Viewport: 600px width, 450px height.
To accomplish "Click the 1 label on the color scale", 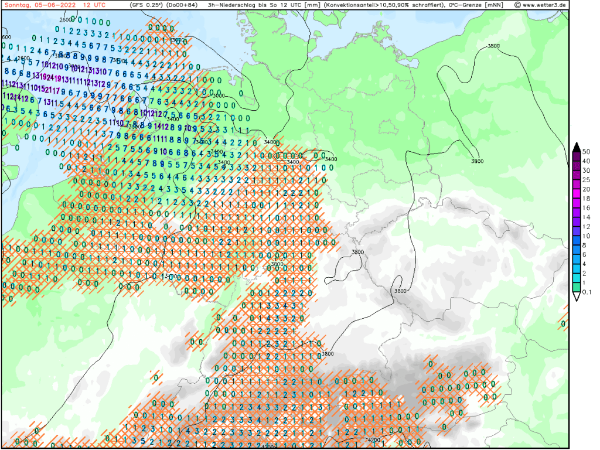I will (585, 283).
